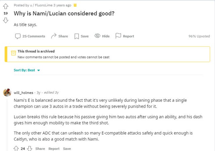
Task: Click the Sort By dropdown arrow
Action: (x=39, y=70)
